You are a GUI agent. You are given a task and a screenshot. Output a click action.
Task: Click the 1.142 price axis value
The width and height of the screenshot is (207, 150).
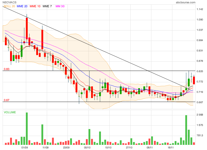[200, 9]
